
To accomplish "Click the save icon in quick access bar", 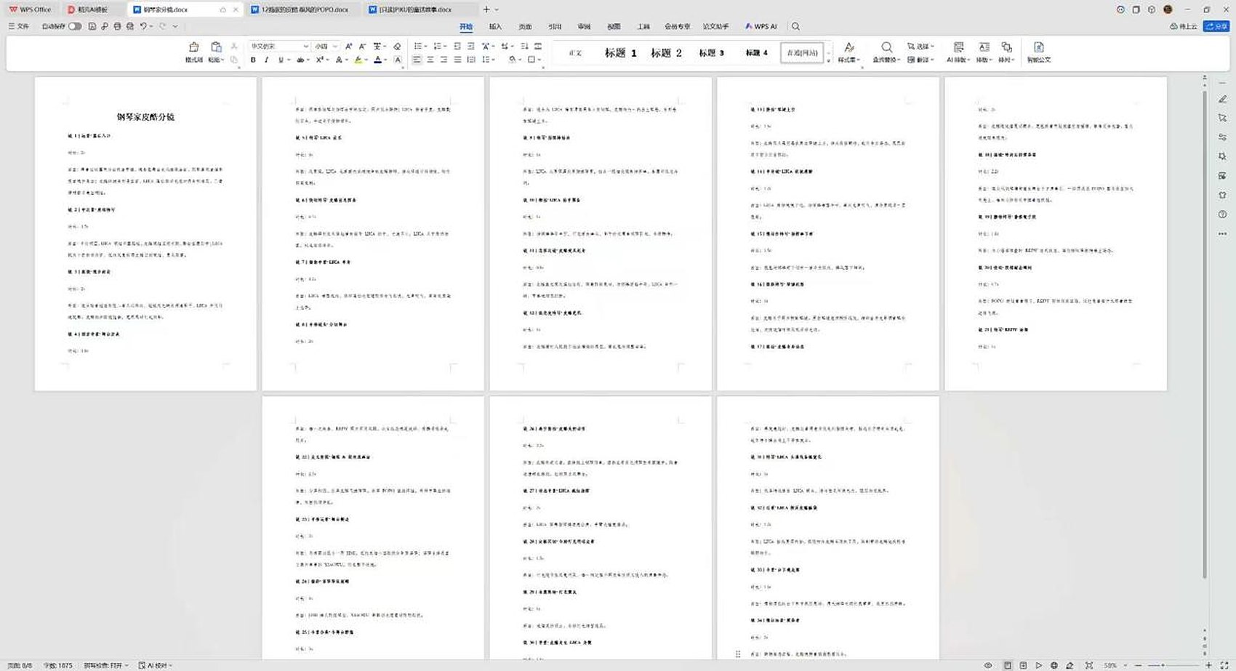I will [92, 26].
